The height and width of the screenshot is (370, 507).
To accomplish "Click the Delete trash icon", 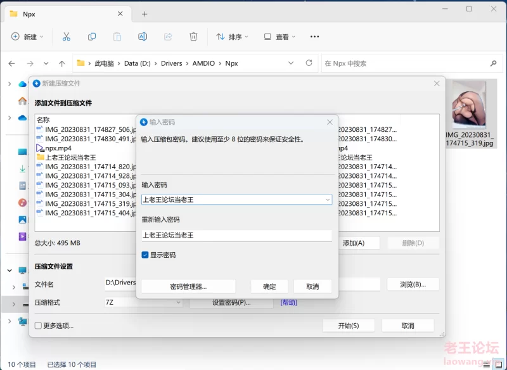I will (x=193, y=37).
